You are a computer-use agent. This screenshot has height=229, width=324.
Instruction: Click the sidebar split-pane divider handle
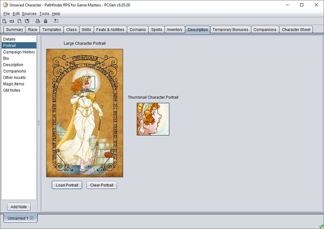pyautogui.click(x=39, y=123)
